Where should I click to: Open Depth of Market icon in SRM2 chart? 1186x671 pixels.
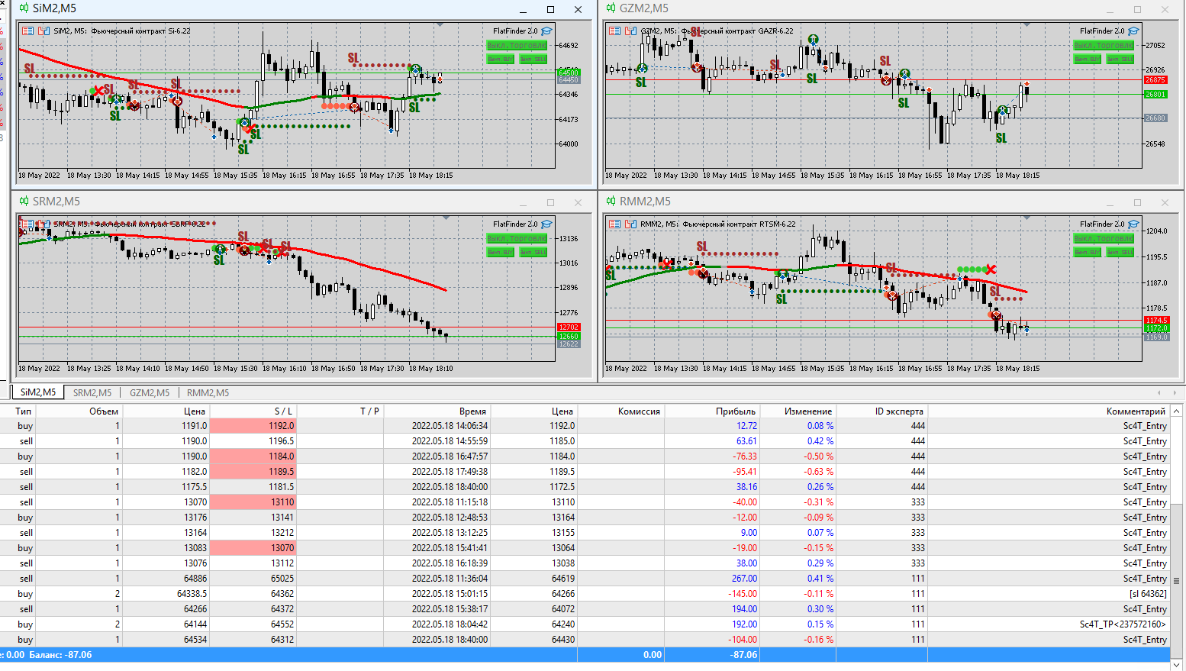(x=44, y=224)
